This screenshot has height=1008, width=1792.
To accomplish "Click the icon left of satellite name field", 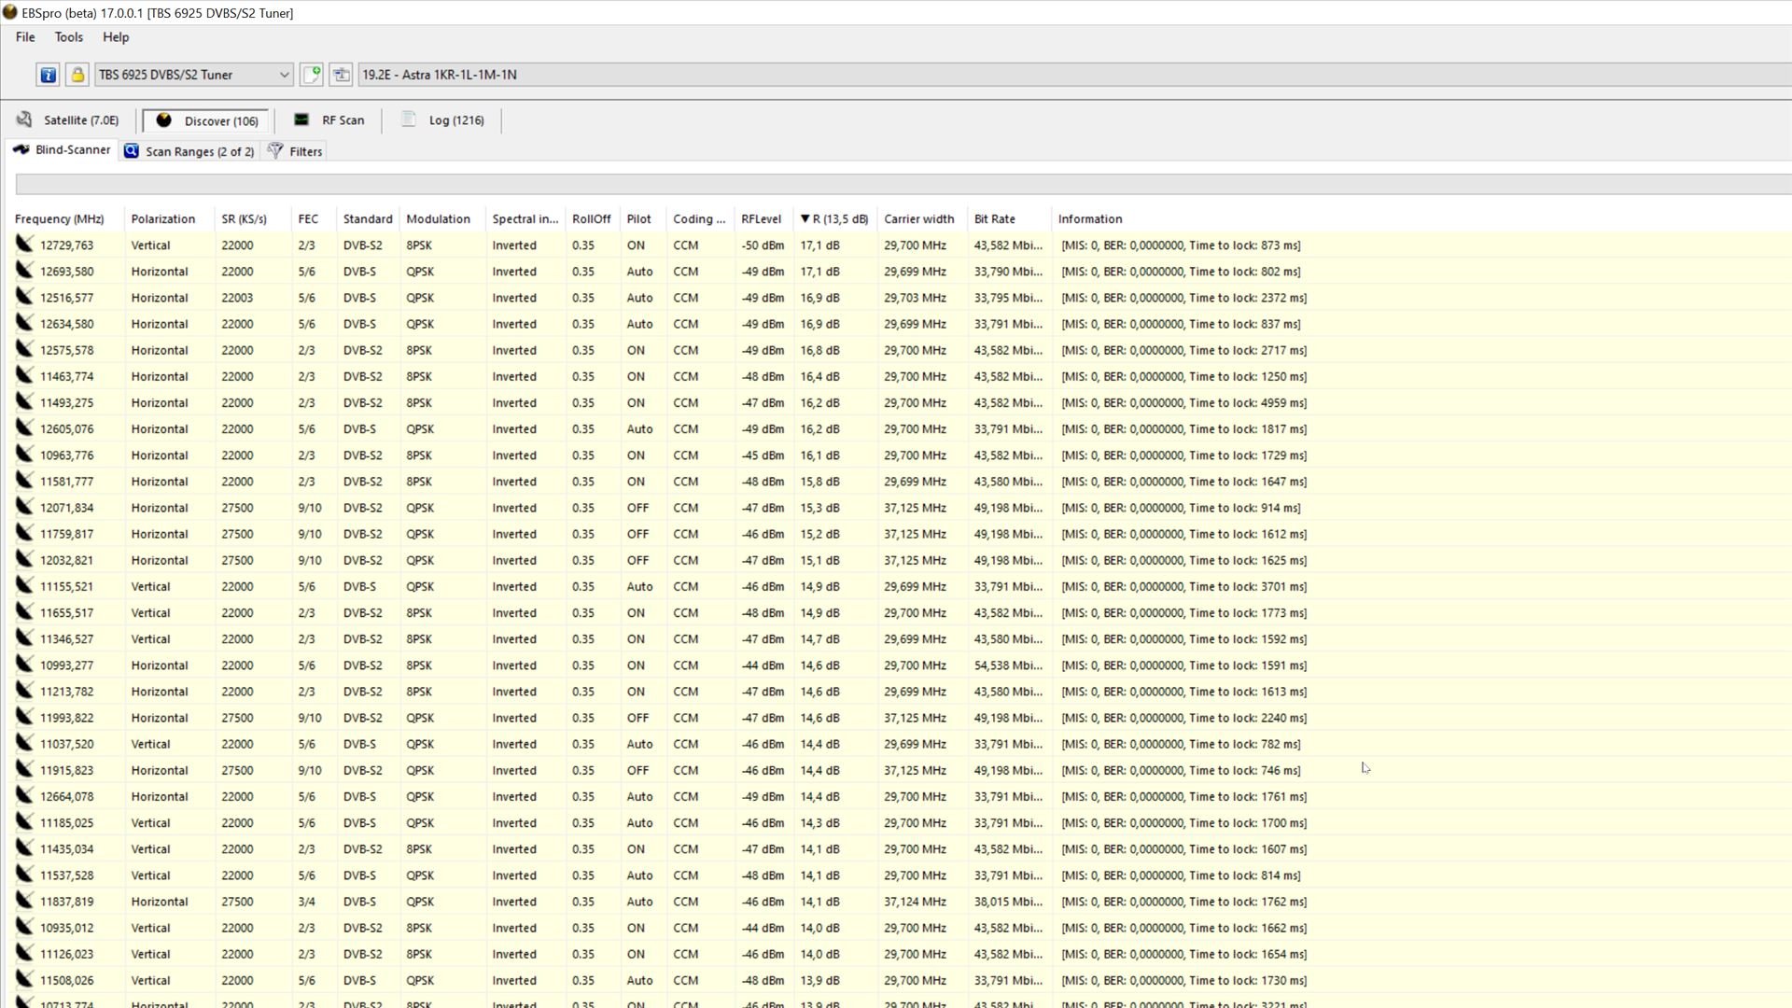I will pyautogui.click(x=342, y=75).
